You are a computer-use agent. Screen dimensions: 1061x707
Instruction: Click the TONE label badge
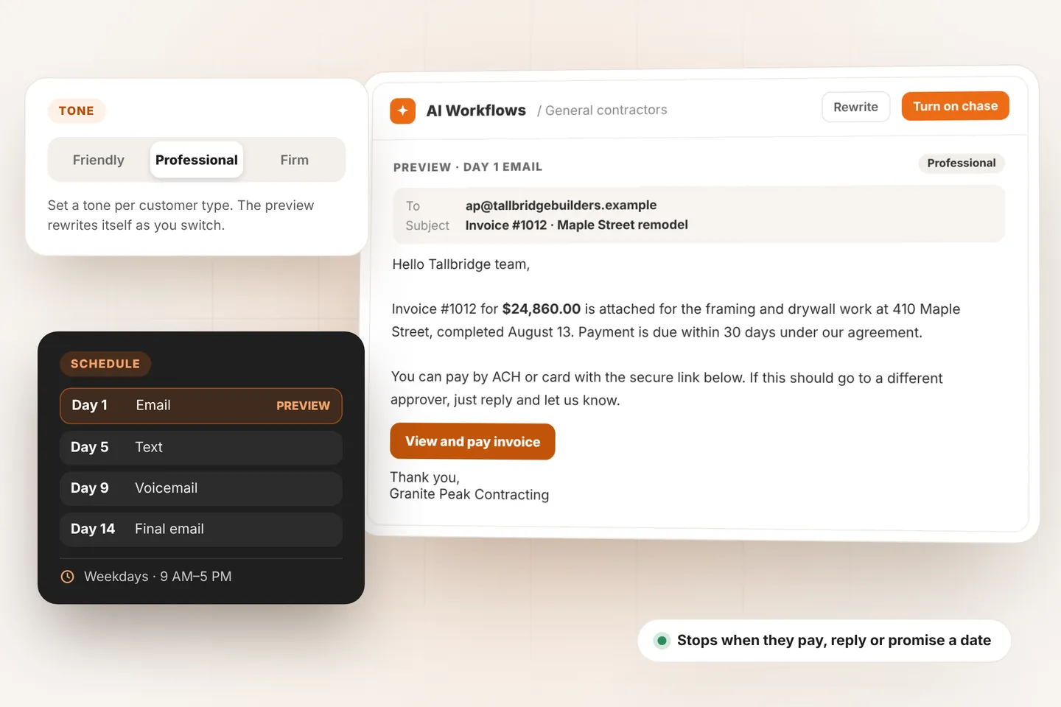[x=77, y=111]
